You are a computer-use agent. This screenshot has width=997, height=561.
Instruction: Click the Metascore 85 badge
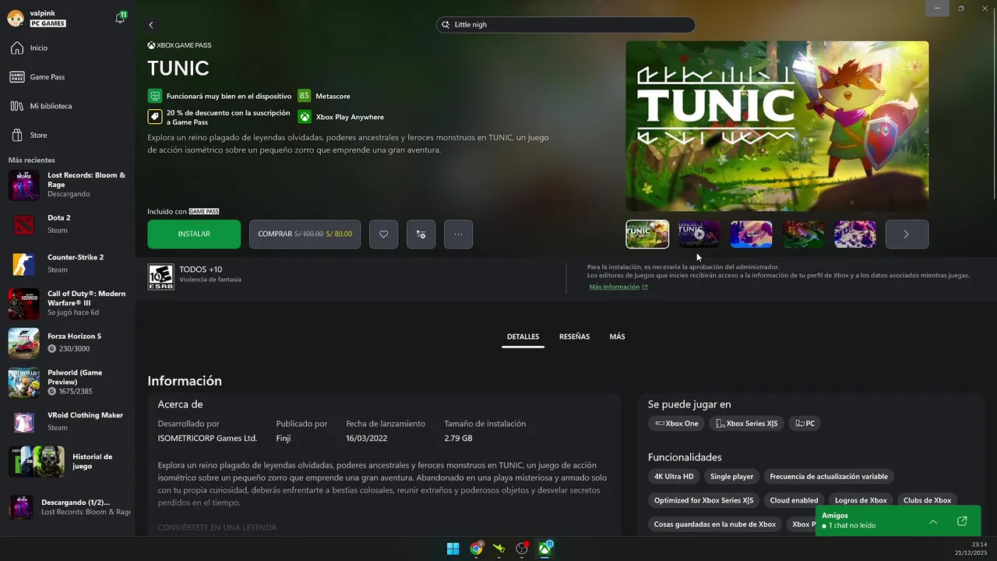coord(304,96)
